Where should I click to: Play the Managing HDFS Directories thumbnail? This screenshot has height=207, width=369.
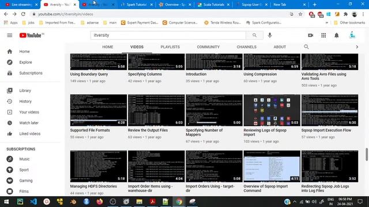[x=99, y=166]
